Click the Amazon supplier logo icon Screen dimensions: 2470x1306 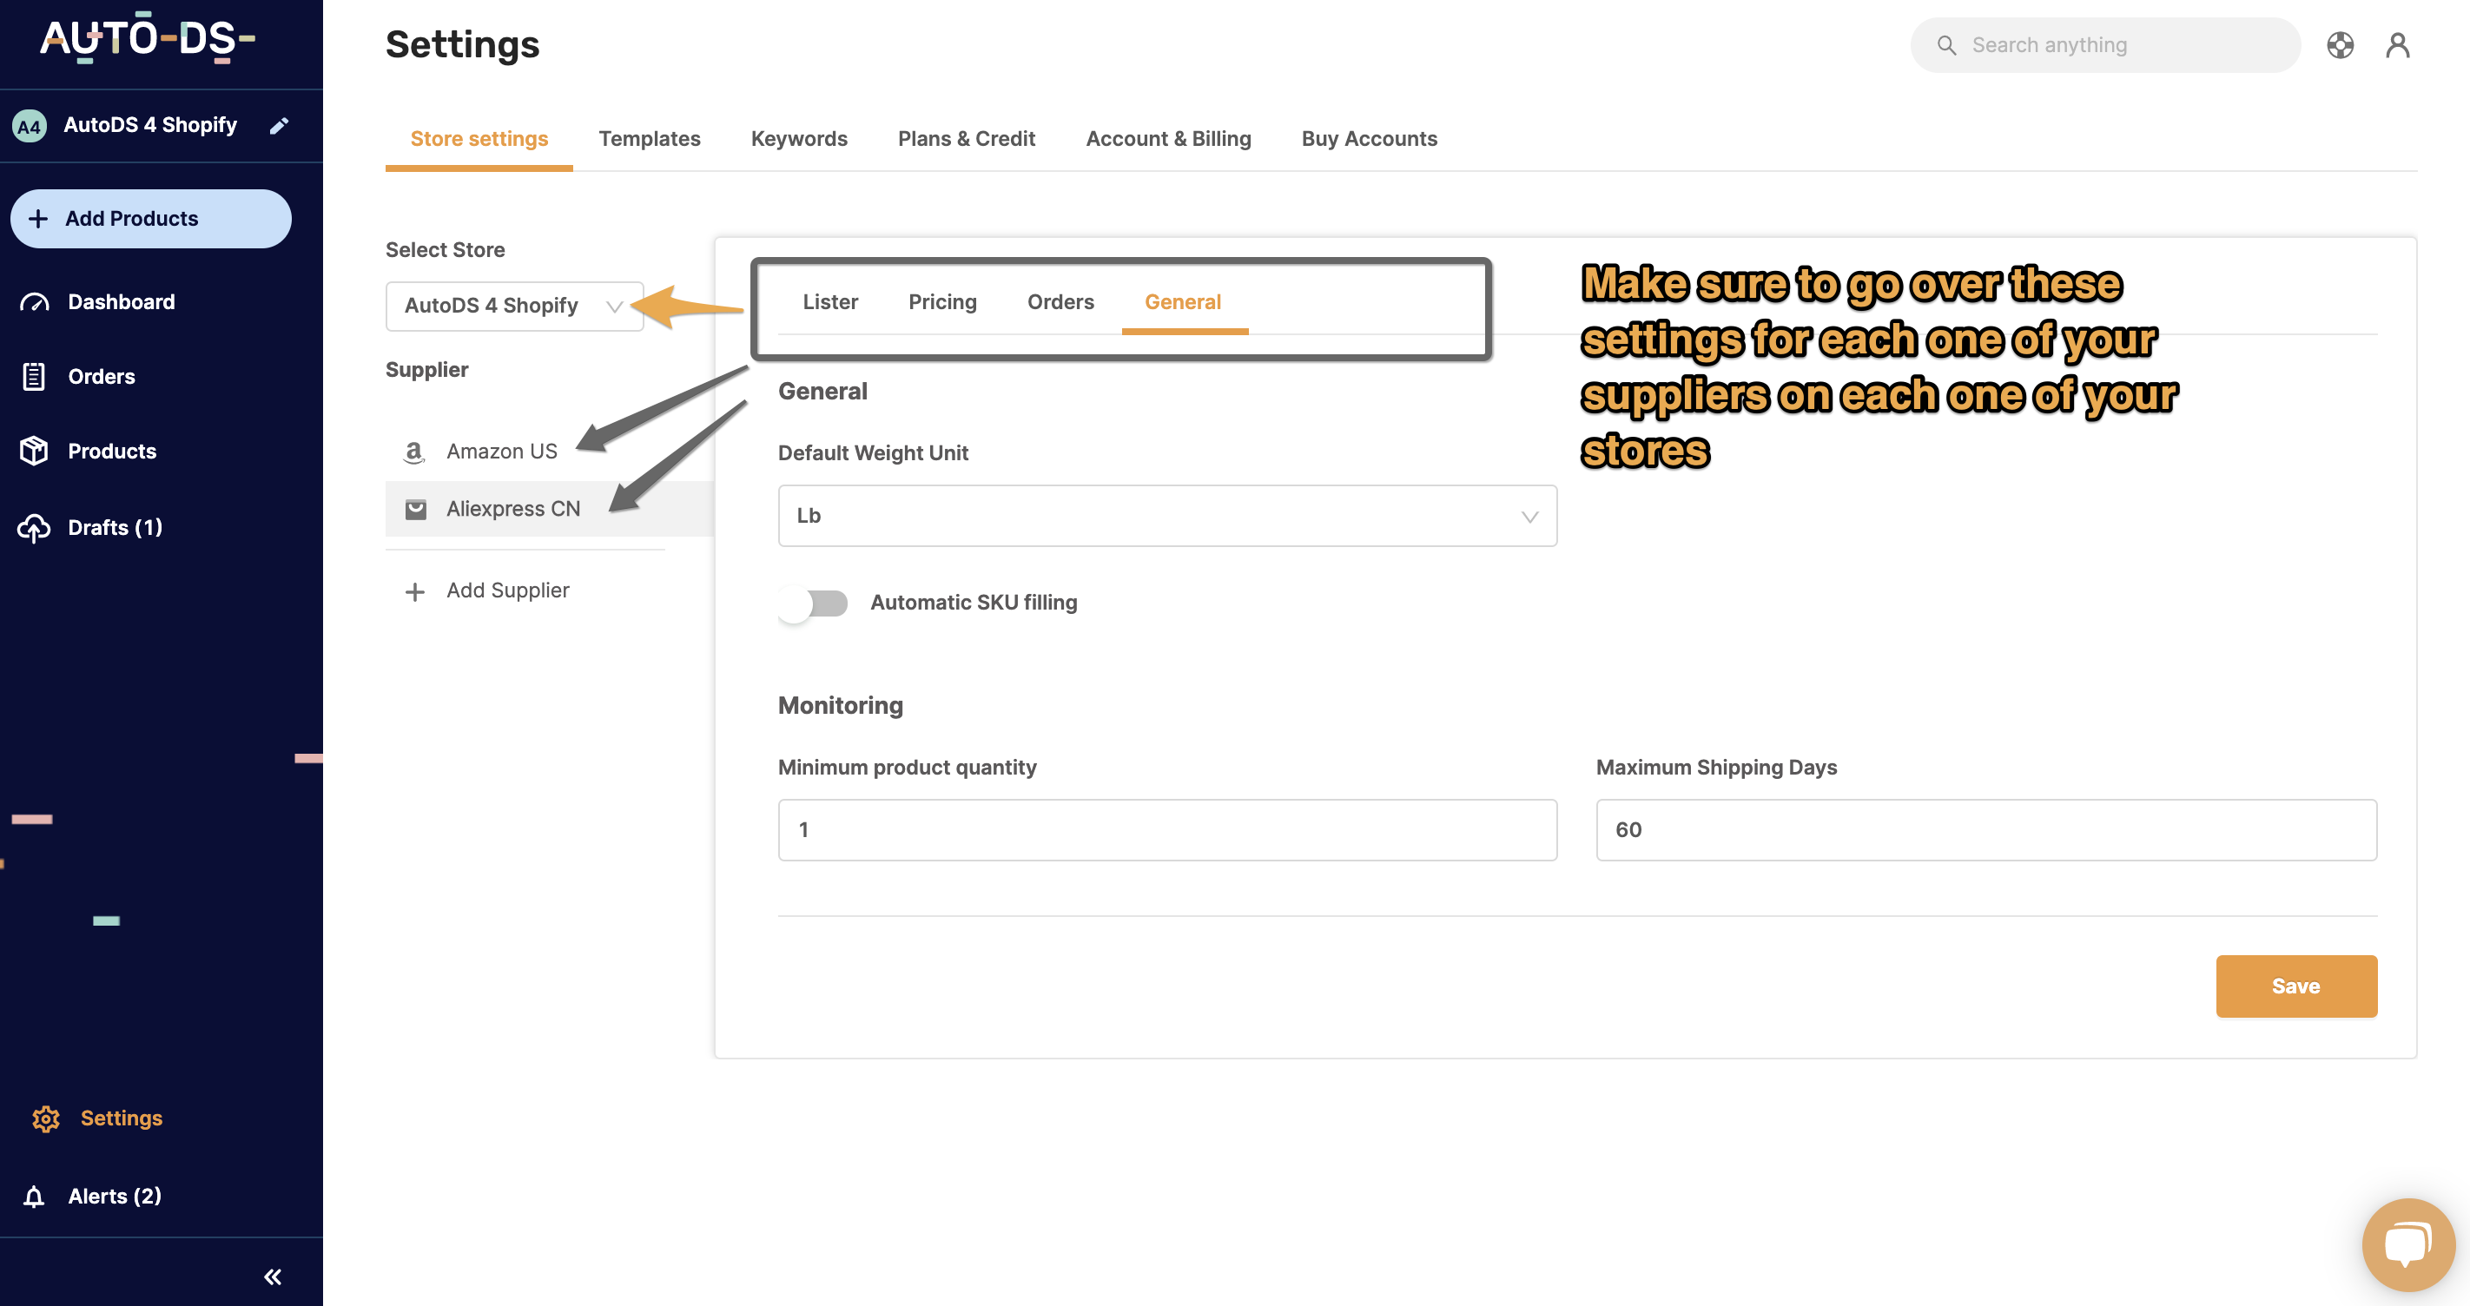pos(414,452)
